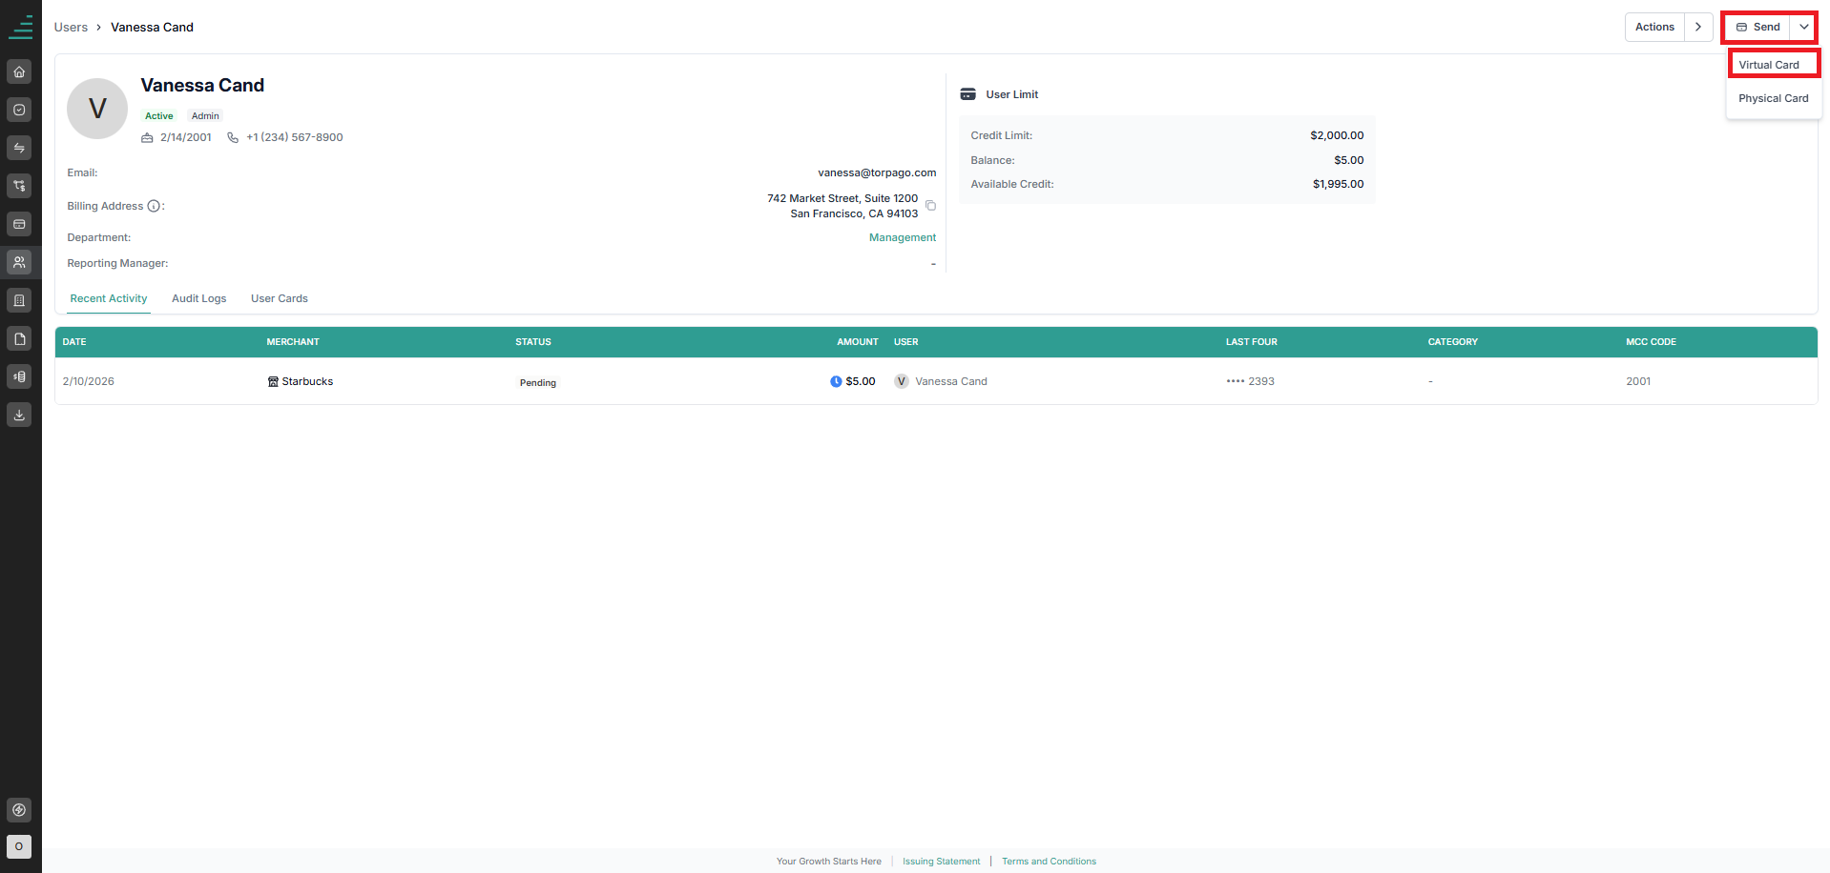The image size is (1830, 873).
Task: Click the Torpago logo menu icon
Action: coord(20,27)
